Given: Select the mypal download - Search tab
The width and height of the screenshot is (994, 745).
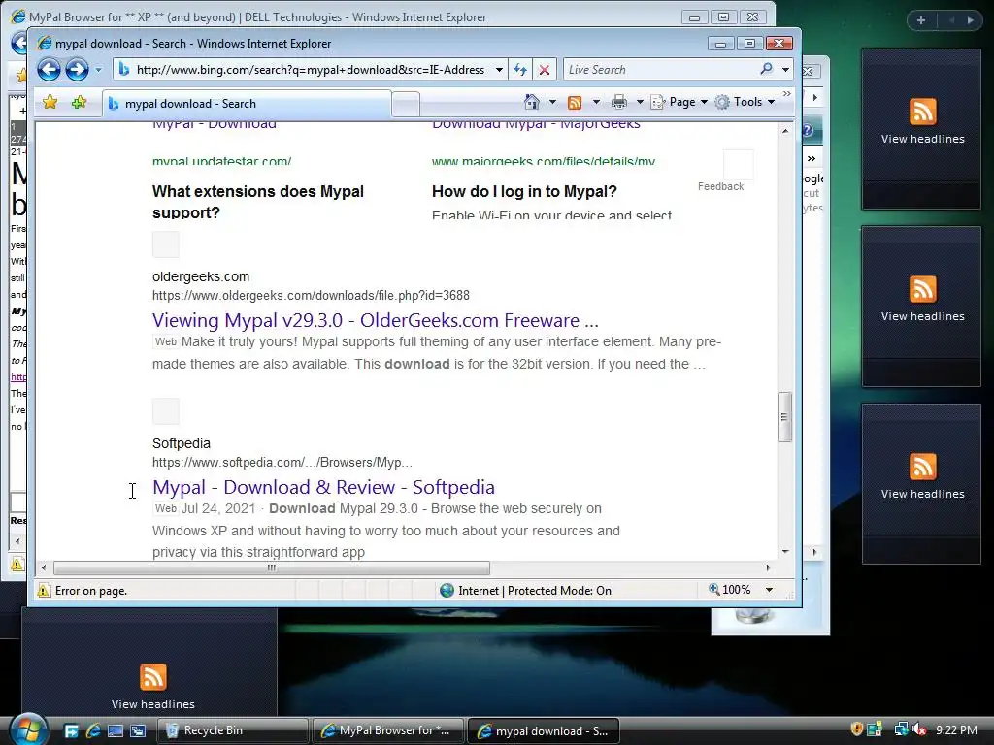Looking at the screenshot, I should click(x=247, y=104).
